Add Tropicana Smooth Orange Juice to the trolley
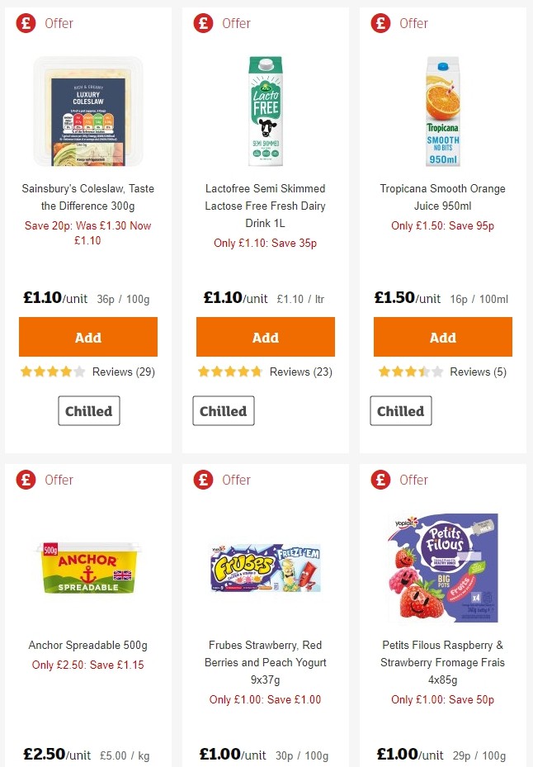The height and width of the screenshot is (767, 533). click(x=442, y=337)
